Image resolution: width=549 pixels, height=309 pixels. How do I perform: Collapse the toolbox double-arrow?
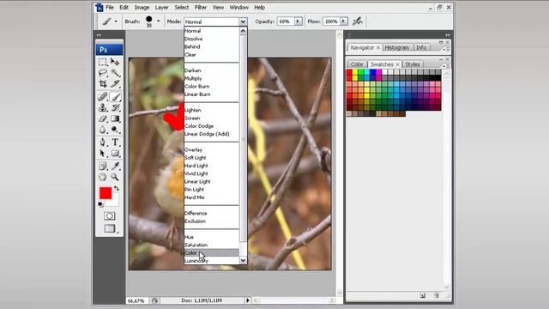[x=99, y=35]
